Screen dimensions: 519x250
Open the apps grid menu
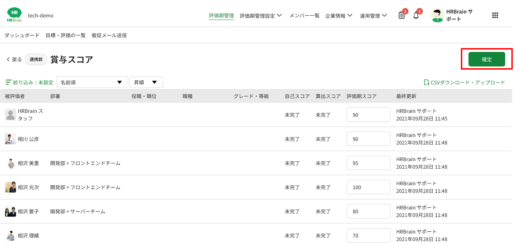coord(495,15)
